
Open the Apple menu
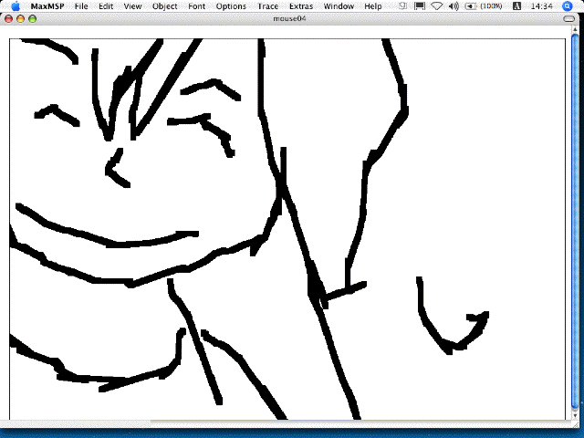click(x=15, y=6)
